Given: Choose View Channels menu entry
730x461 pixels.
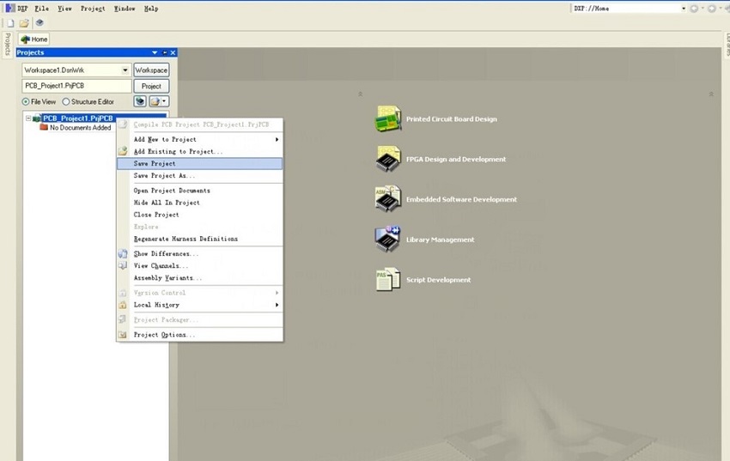Looking at the screenshot, I should (199, 265).
